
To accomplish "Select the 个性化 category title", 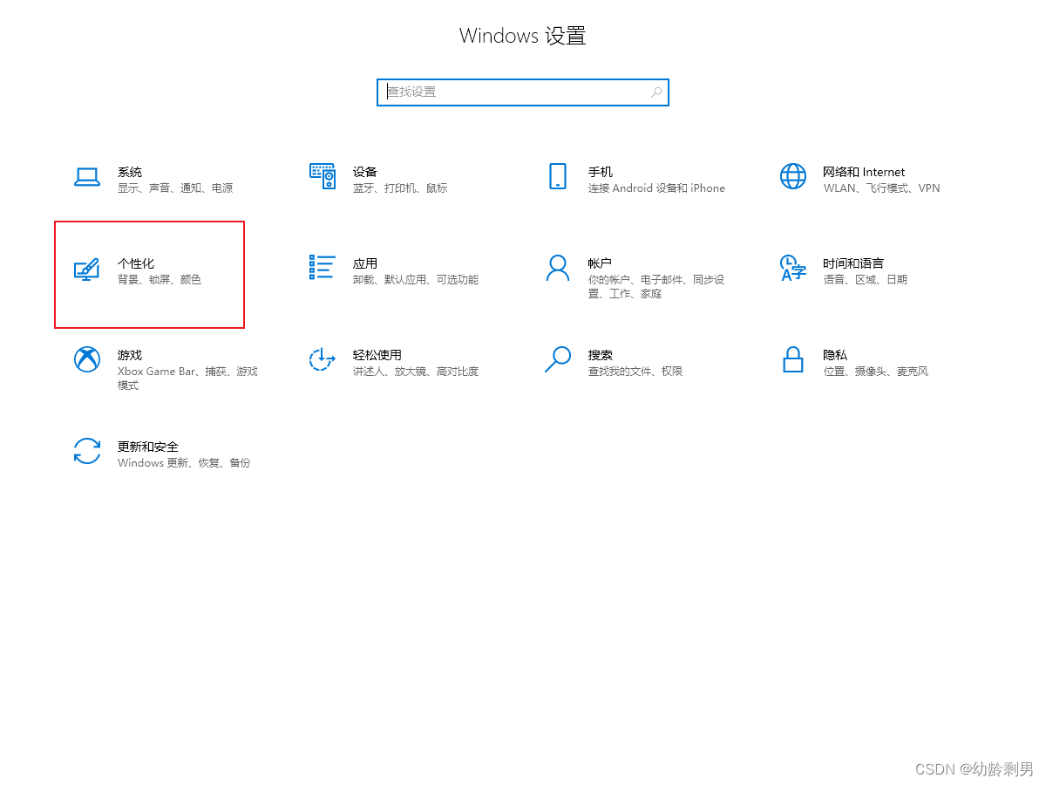I will point(136,263).
